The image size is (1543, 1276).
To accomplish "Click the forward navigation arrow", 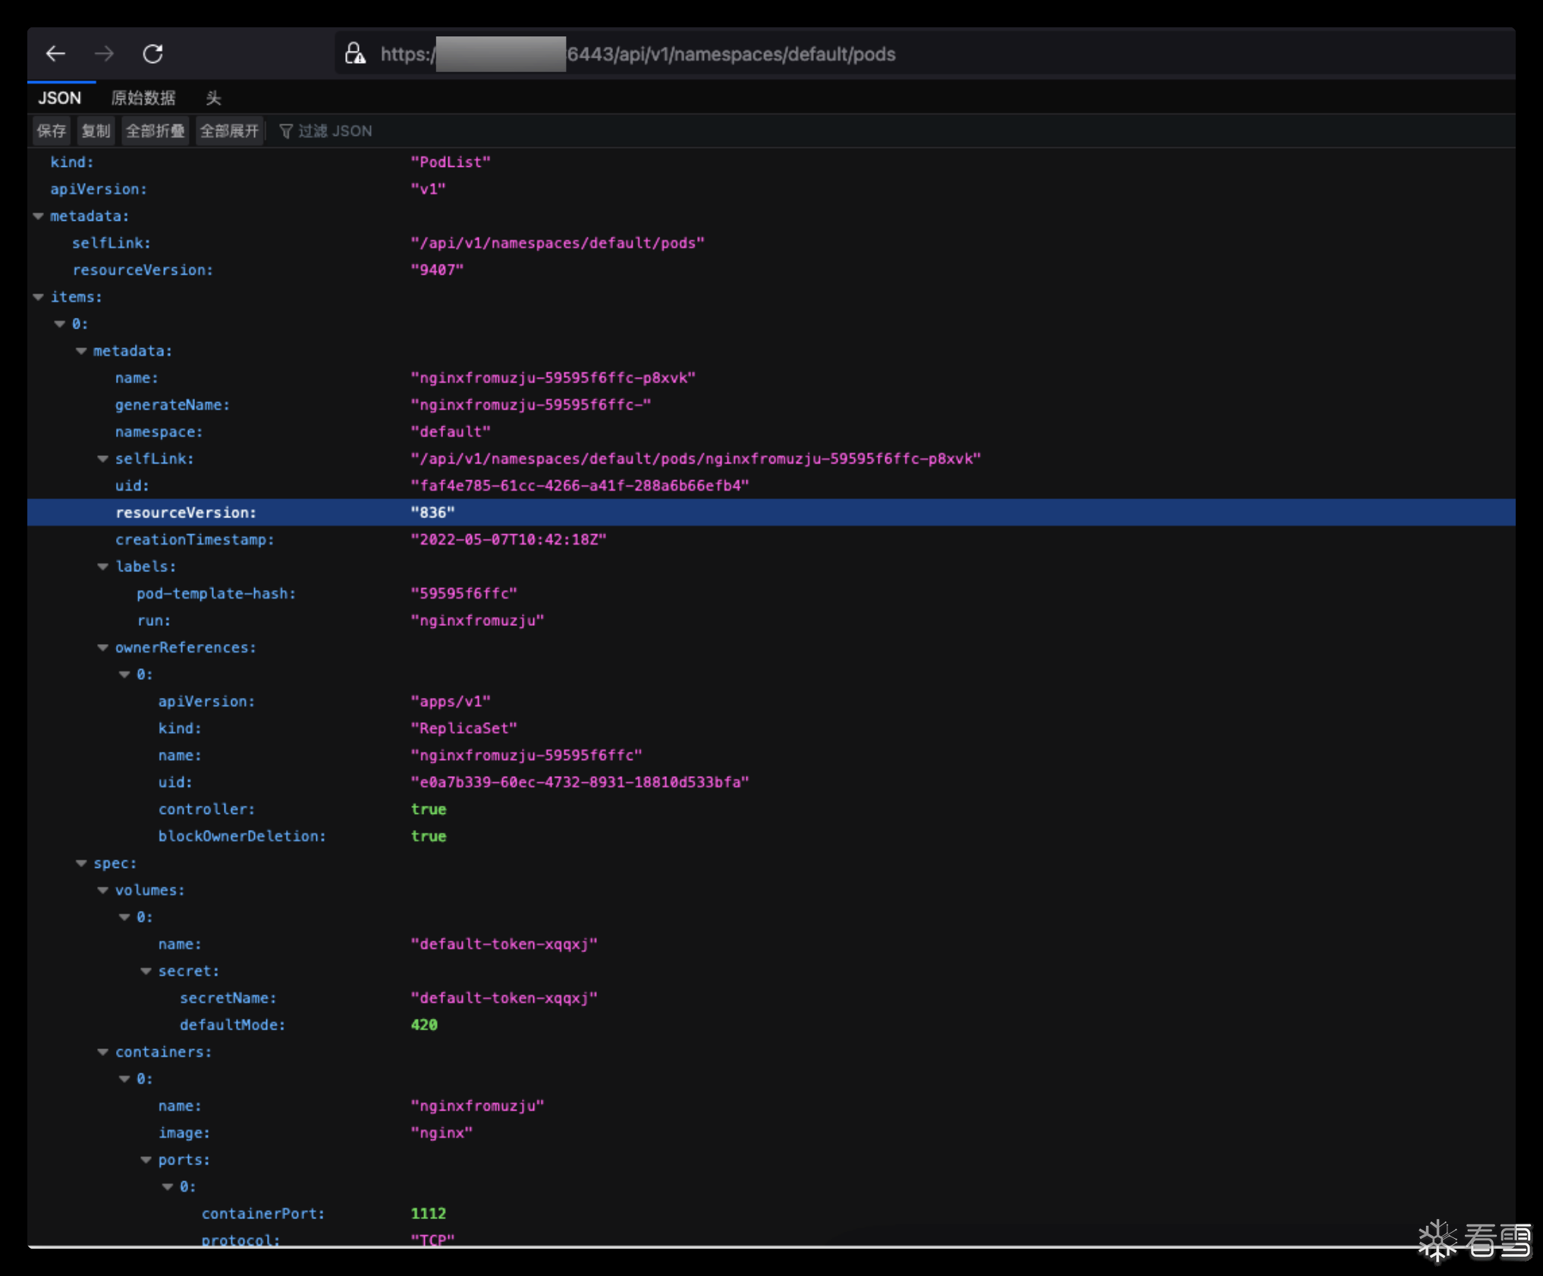I will [x=104, y=54].
